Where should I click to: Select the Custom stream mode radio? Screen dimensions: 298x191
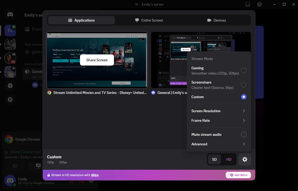pyautogui.click(x=244, y=97)
